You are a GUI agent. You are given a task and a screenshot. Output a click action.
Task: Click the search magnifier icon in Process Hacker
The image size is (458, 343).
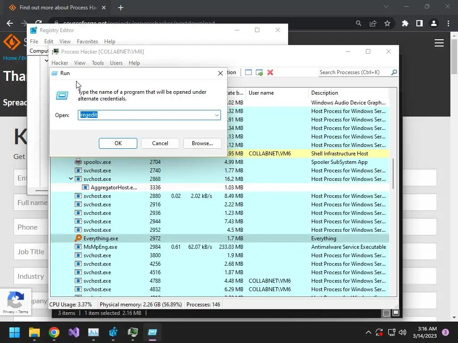coord(394,72)
